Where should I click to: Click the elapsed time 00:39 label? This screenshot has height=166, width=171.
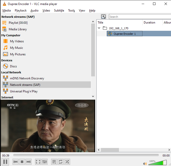coord(6,155)
